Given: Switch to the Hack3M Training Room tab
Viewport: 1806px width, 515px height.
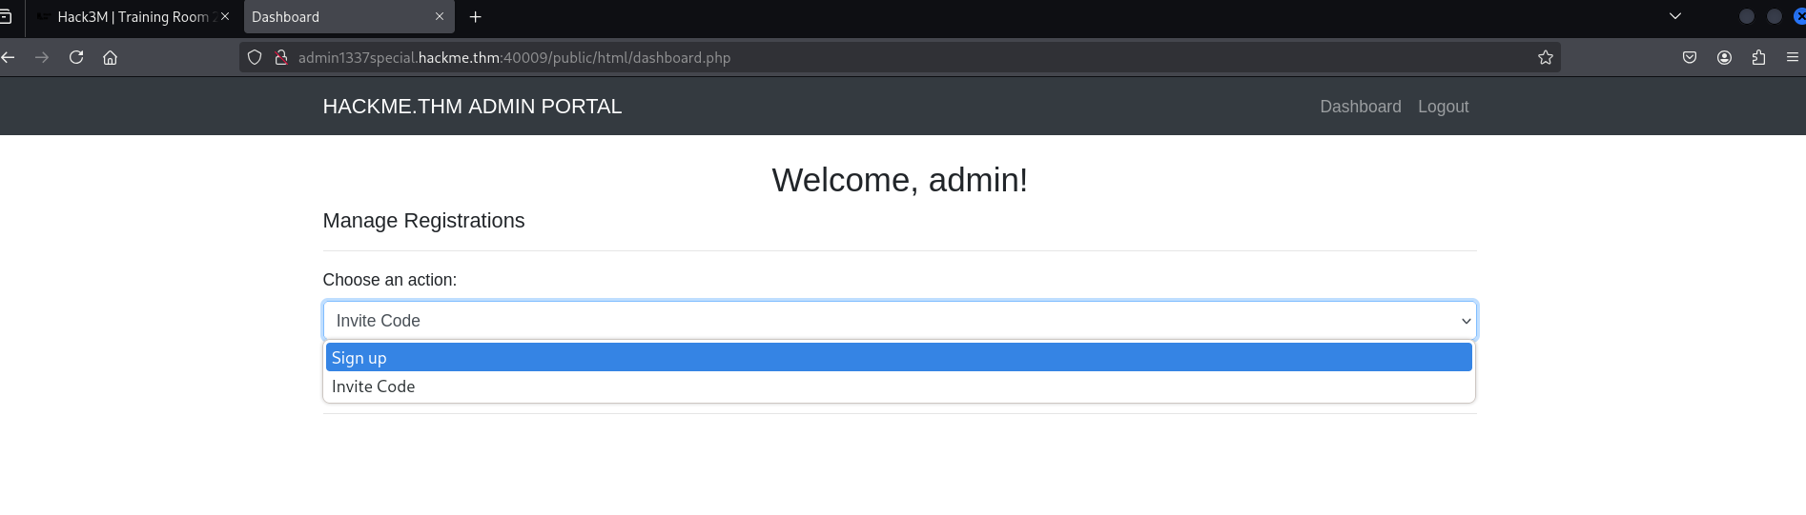Looking at the screenshot, I should tap(133, 17).
